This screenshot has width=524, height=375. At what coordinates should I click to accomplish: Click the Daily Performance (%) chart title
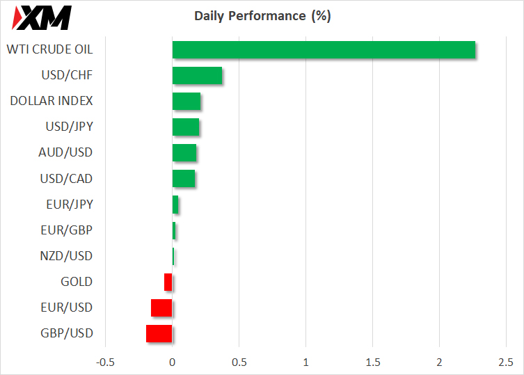(262, 16)
